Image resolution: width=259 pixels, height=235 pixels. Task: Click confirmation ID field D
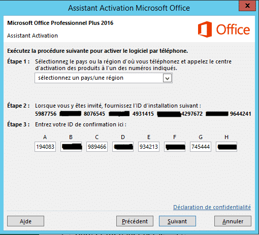pyautogui.click(x=123, y=147)
